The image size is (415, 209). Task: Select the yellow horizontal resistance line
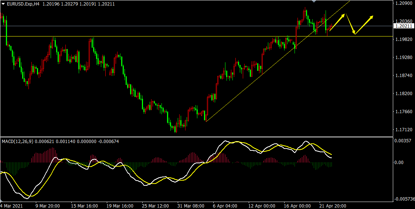pos(148,36)
